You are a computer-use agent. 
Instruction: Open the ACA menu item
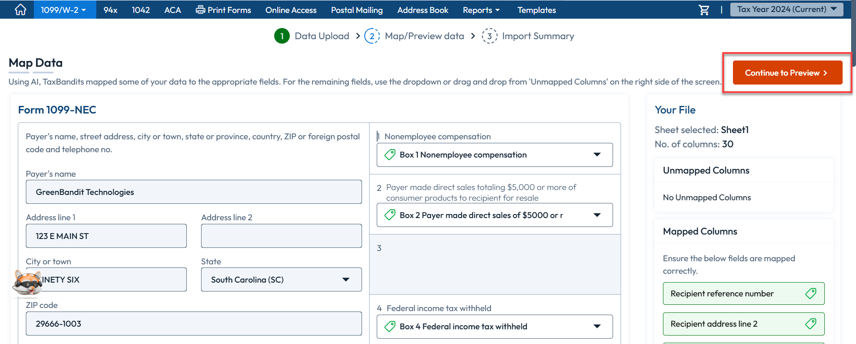pyautogui.click(x=173, y=10)
